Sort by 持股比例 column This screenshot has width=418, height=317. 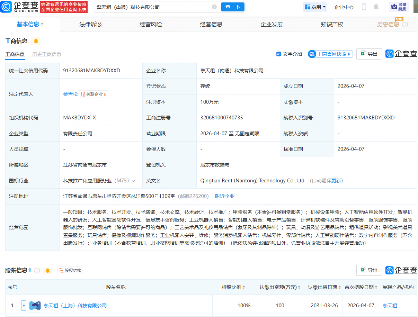coord(234,287)
